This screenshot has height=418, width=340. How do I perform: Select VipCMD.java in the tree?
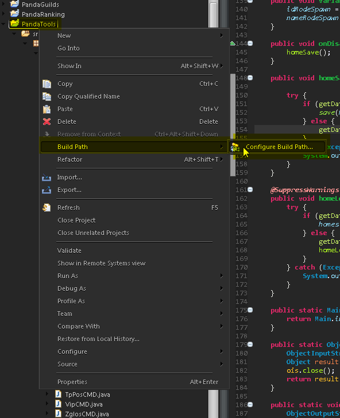84,404
